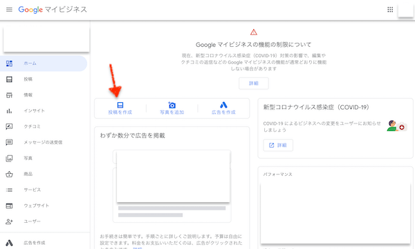
Task: Click the Google マイビジネス logo
Action: click(x=53, y=10)
